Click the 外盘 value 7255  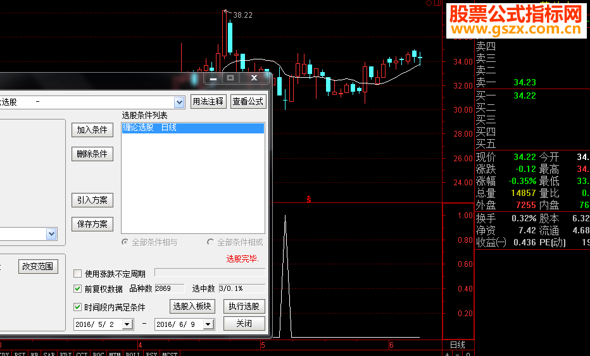pyautogui.click(x=526, y=205)
